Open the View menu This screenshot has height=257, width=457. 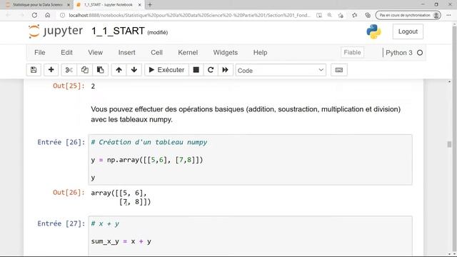(x=95, y=52)
